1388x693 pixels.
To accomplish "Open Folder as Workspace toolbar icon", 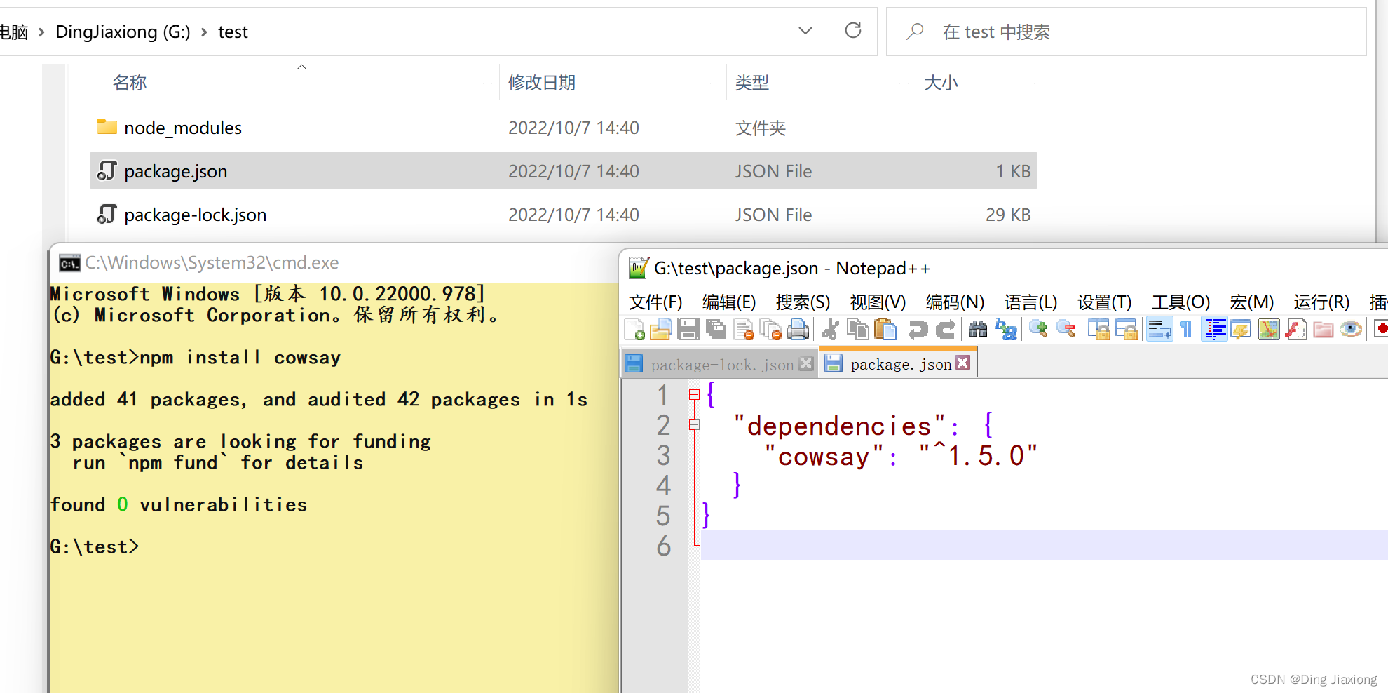I will click(x=1324, y=329).
